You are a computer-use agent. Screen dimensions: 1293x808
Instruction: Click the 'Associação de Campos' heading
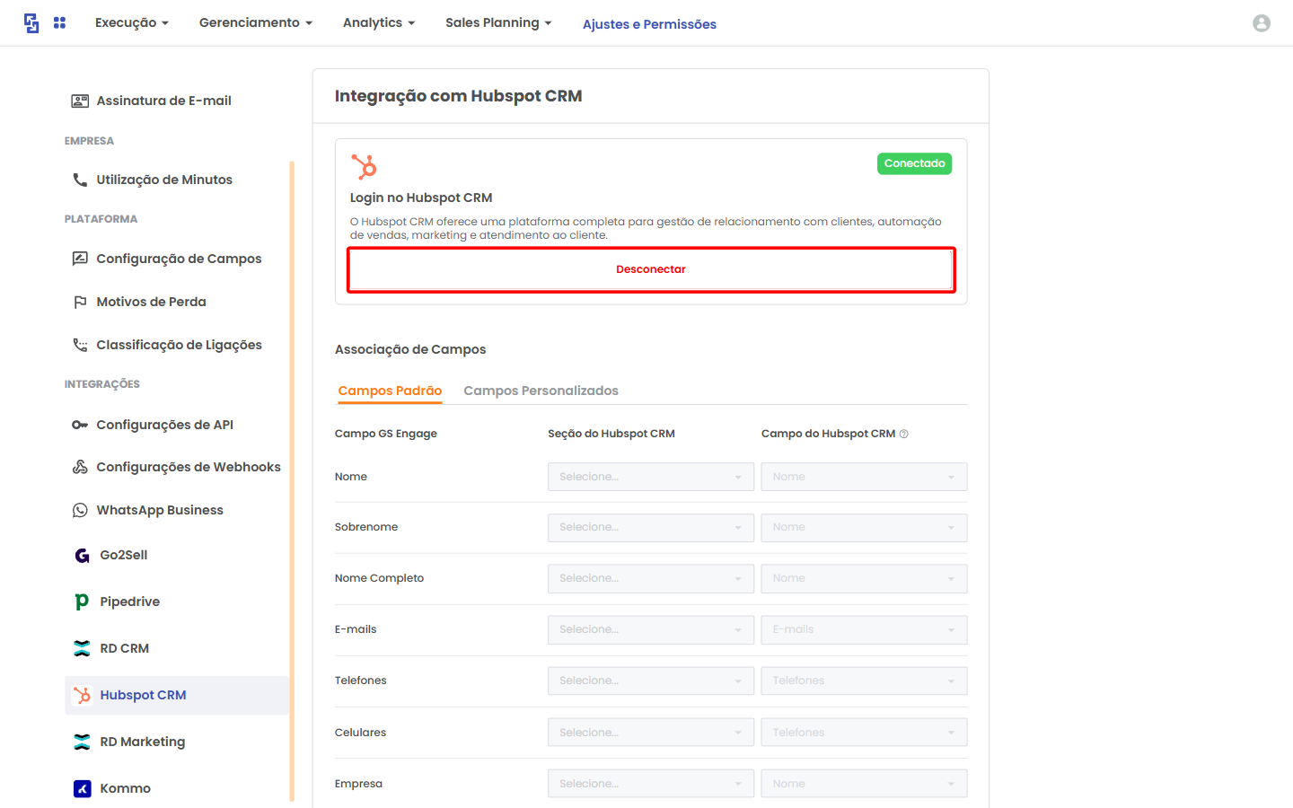[x=410, y=349]
